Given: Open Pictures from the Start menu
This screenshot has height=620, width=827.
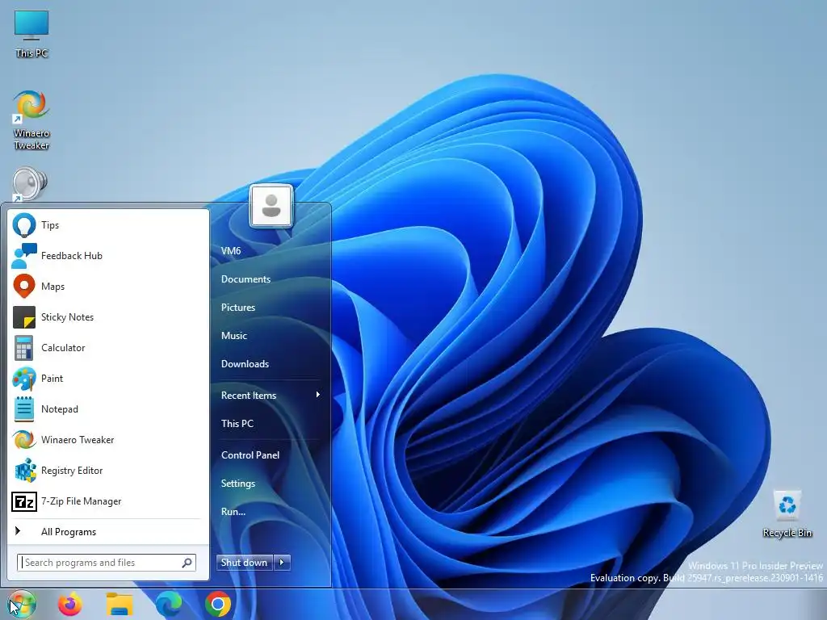Looking at the screenshot, I should click(x=238, y=308).
